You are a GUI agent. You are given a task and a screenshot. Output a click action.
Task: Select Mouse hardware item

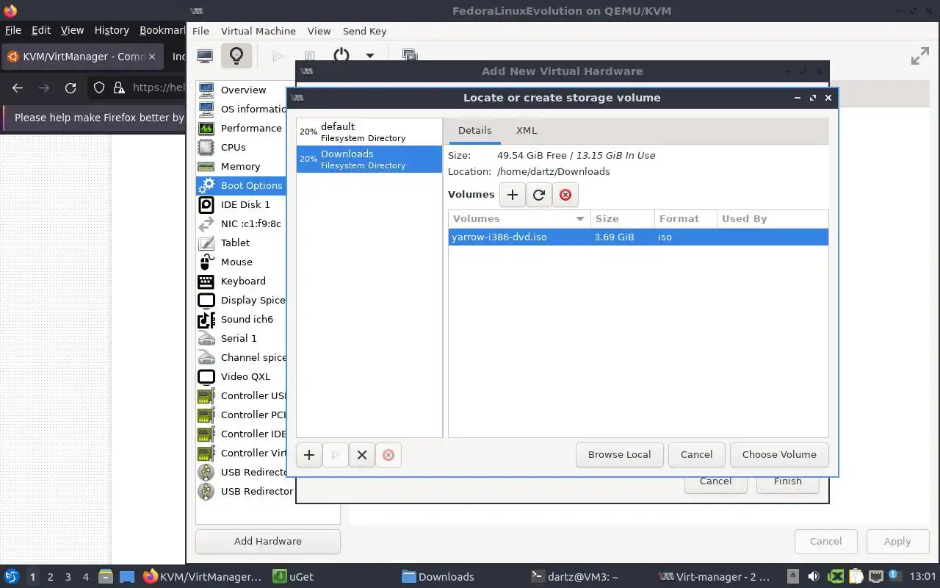pyautogui.click(x=242, y=262)
